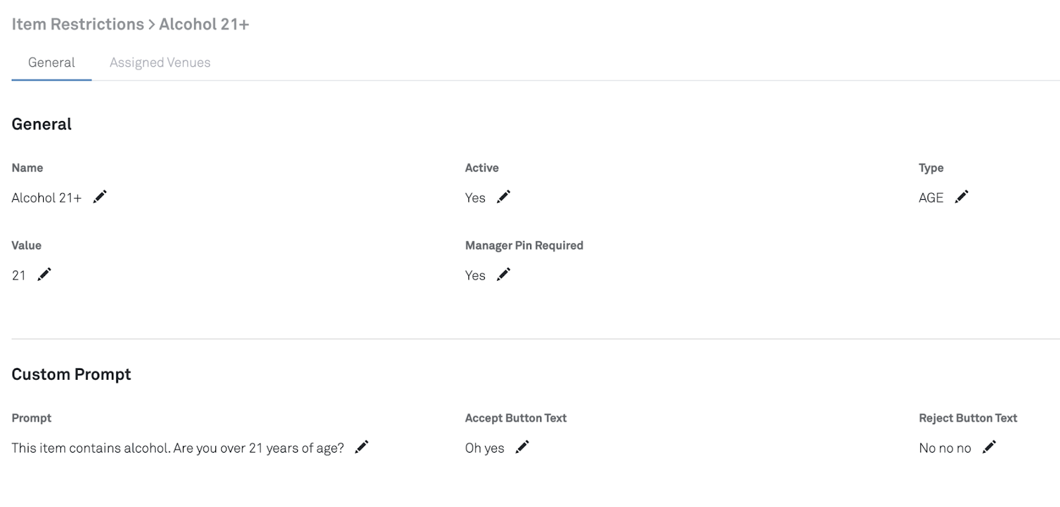Switch to the Assigned Venues tab

tap(160, 62)
